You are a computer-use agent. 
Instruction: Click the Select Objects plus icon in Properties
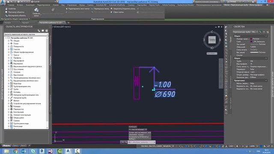click(x=264, y=32)
